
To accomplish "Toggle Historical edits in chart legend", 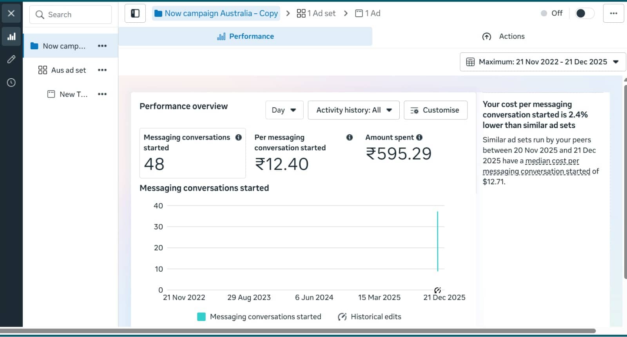I will click(370, 317).
